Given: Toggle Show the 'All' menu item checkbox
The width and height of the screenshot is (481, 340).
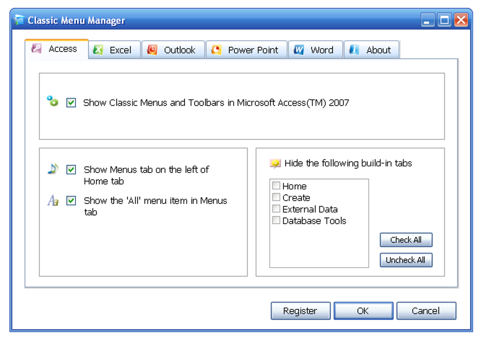Looking at the screenshot, I should [x=71, y=201].
